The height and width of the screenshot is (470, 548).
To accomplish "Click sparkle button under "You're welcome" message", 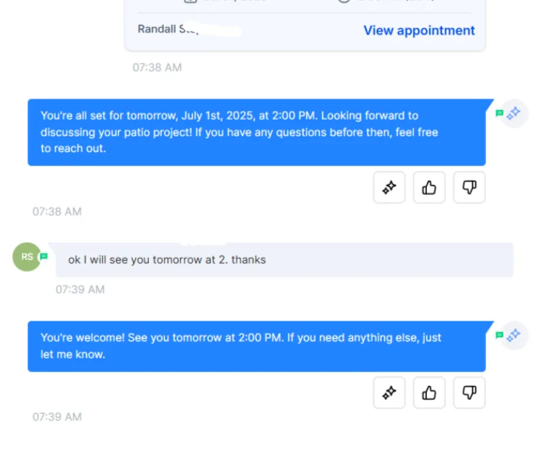I will (x=389, y=392).
